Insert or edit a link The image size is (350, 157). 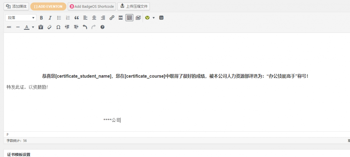(112, 18)
